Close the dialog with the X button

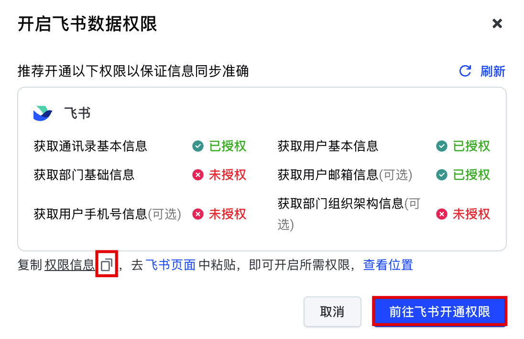pyautogui.click(x=497, y=23)
